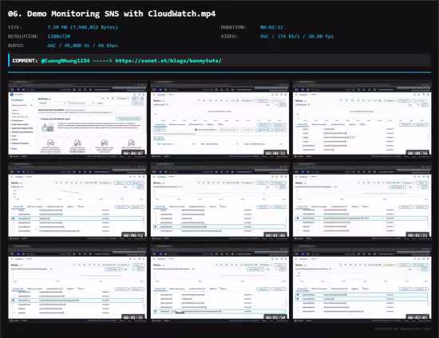The width and height of the screenshot is (439, 338).
Task: Select the file size value "7.58 MB"
Action: click(x=58, y=27)
